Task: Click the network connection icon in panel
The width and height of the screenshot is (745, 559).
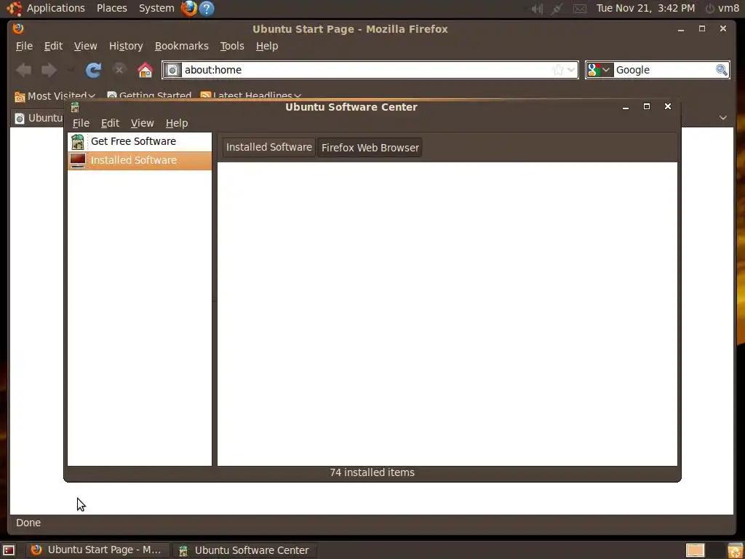Action: click(557, 9)
